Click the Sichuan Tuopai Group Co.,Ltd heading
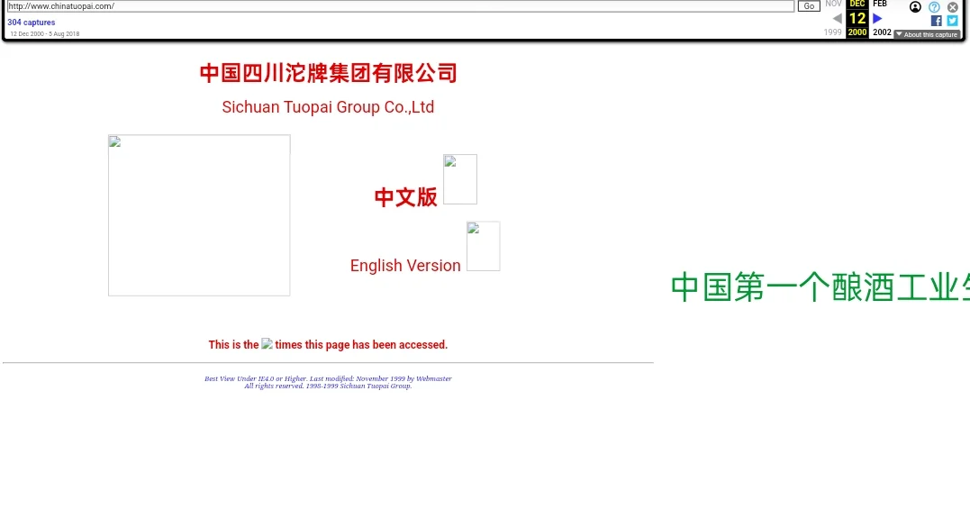Screen dimensions: 970x509 point(328,107)
